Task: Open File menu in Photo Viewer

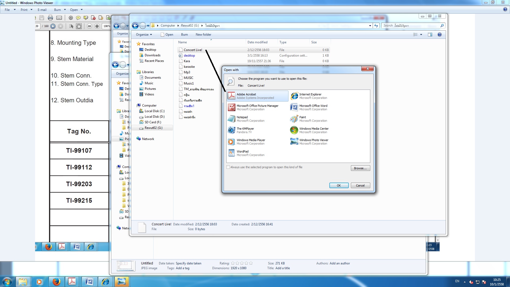Action: (10, 10)
